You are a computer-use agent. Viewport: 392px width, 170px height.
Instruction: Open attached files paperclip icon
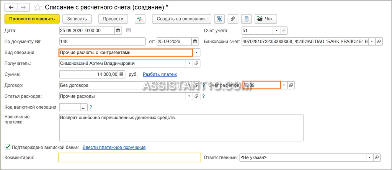(x=233, y=19)
